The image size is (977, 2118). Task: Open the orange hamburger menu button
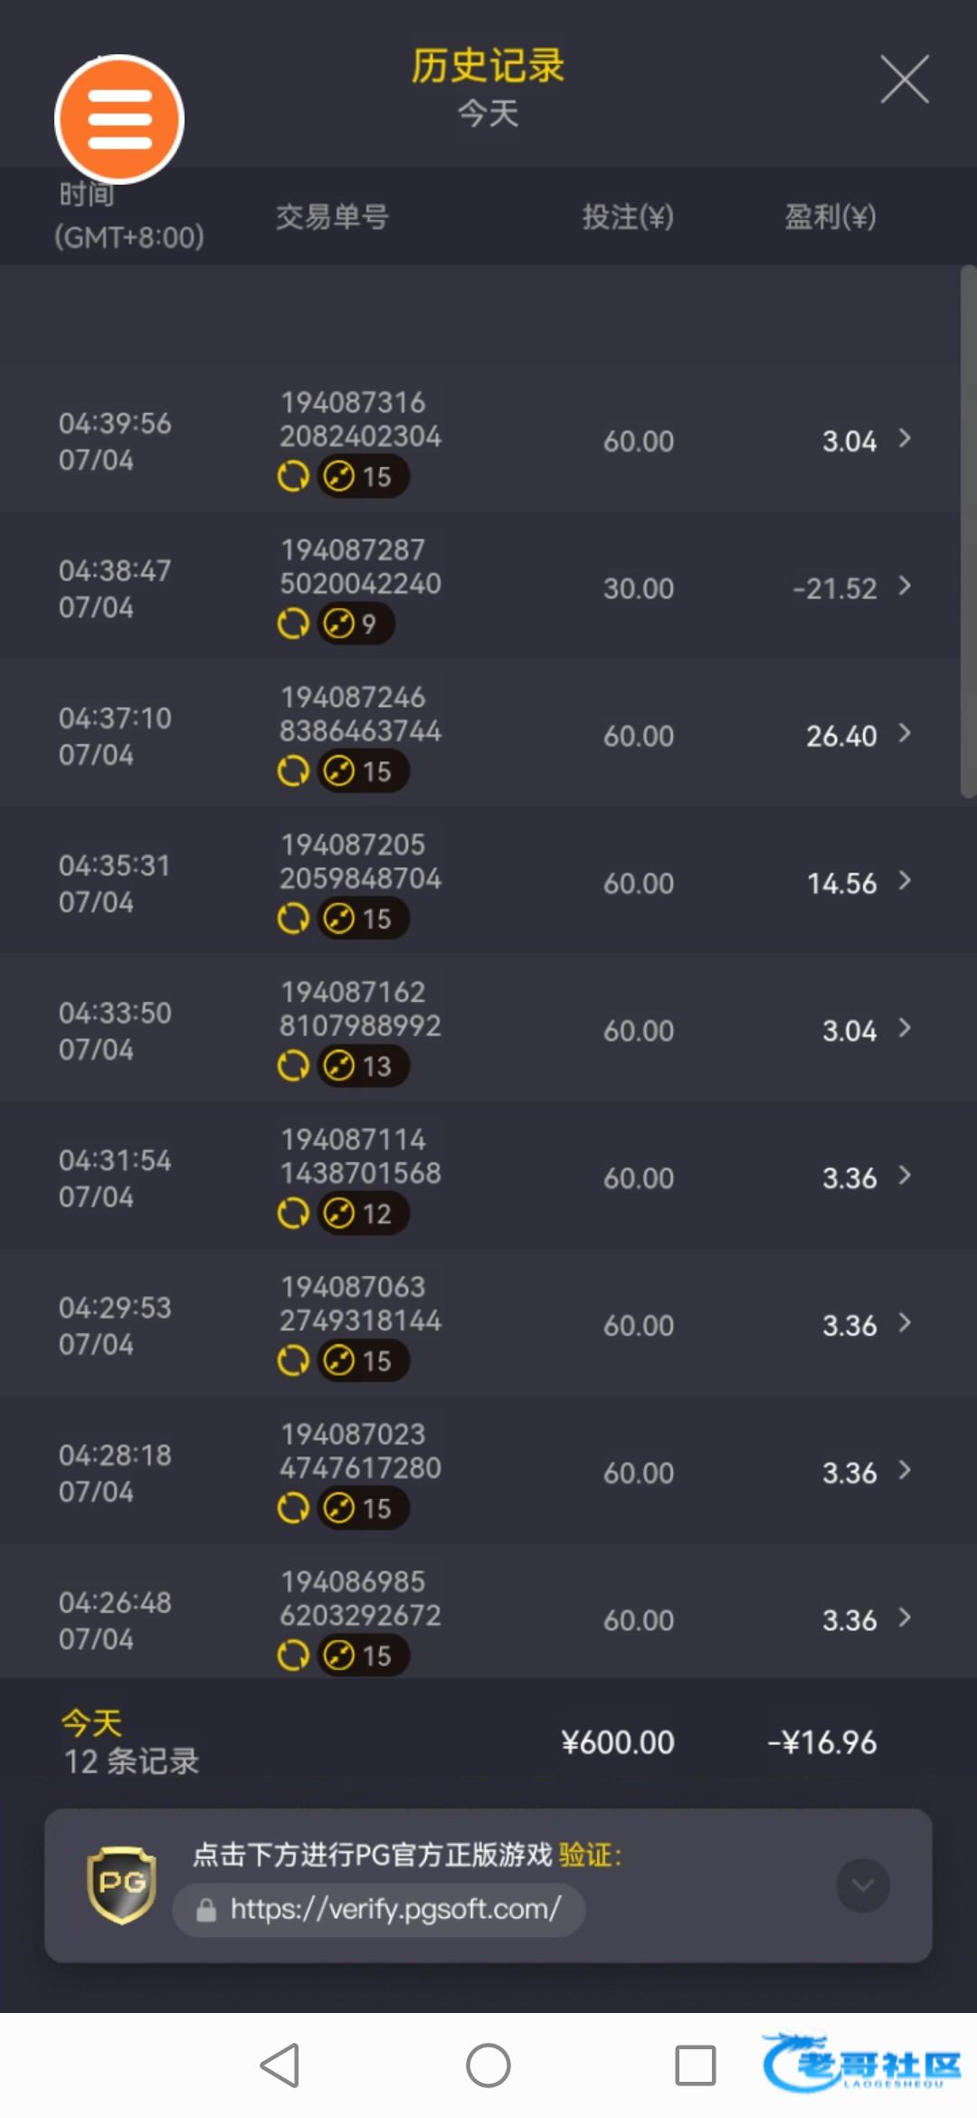coord(119,119)
